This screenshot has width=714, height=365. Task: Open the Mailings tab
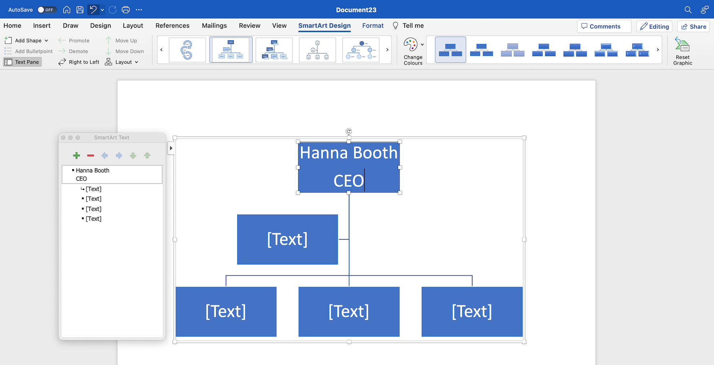click(x=214, y=26)
